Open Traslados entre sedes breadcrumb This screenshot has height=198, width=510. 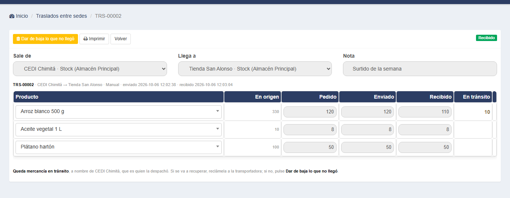tap(61, 16)
